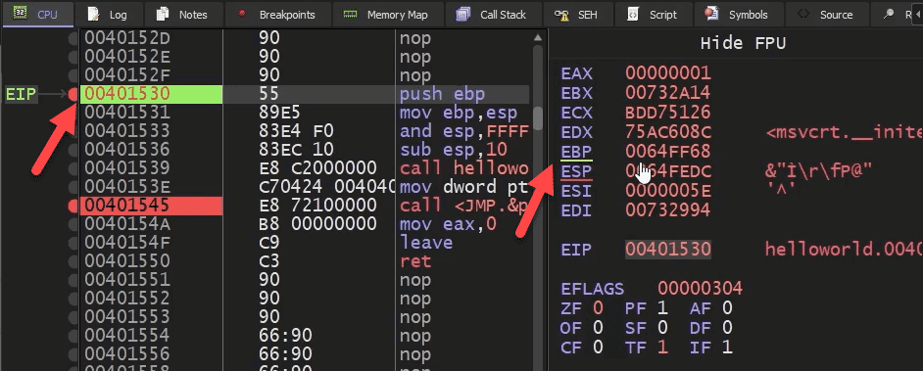
Task: Select the leave instruction
Action: click(426, 243)
